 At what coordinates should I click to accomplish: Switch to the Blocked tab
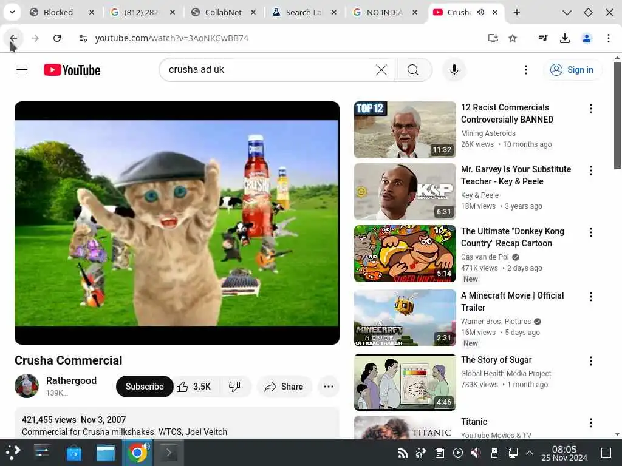click(x=58, y=12)
